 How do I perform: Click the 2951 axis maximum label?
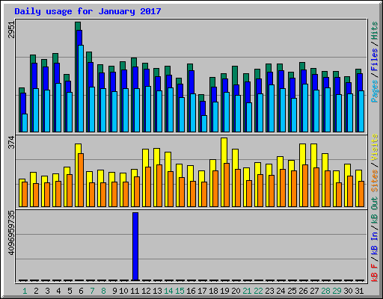pos(11,29)
